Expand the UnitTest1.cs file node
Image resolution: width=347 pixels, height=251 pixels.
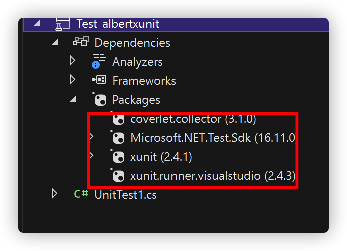click(55, 193)
